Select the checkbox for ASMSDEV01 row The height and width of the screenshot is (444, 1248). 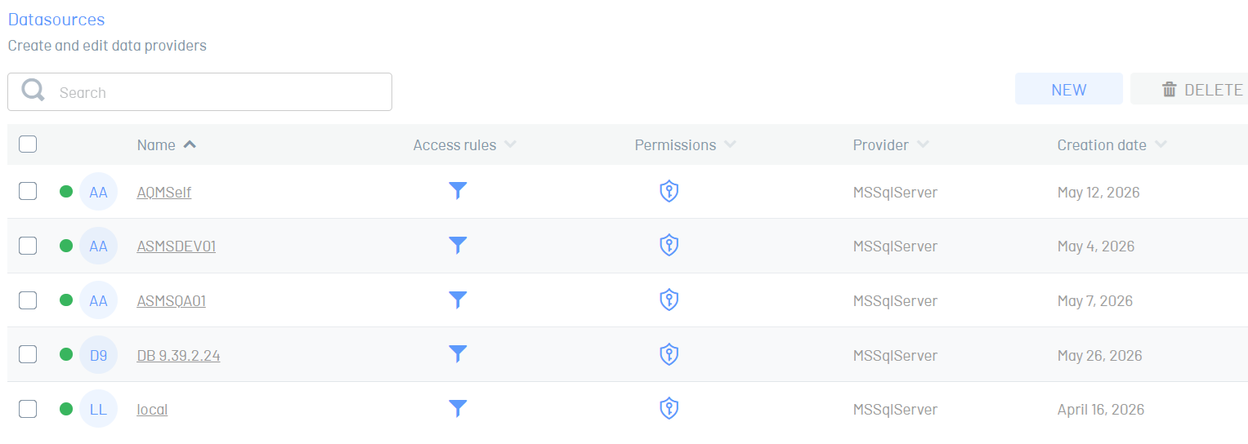point(28,246)
